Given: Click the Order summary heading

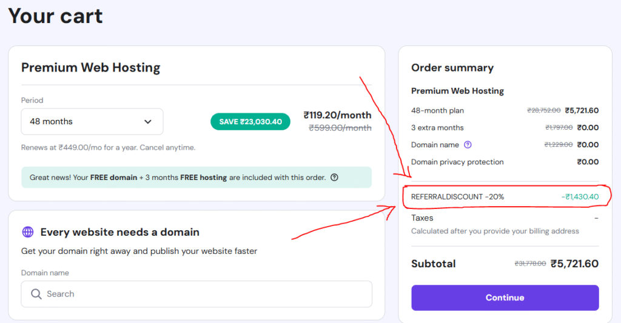Looking at the screenshot, I should pyautogui.click(x=452, y=68).
